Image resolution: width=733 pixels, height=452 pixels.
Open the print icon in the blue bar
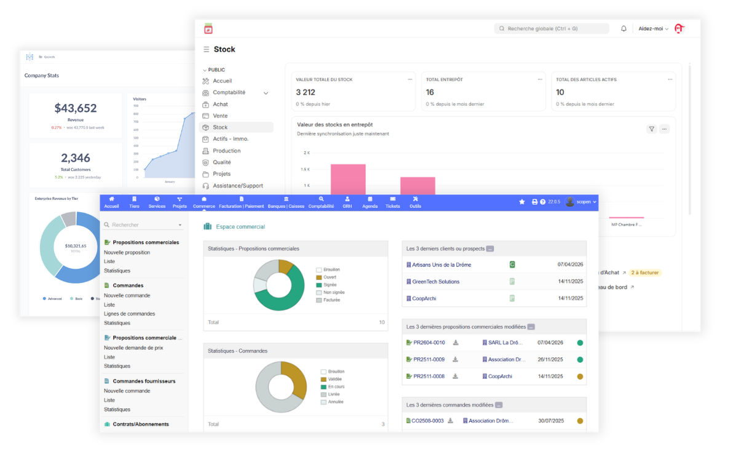[534, 202]
